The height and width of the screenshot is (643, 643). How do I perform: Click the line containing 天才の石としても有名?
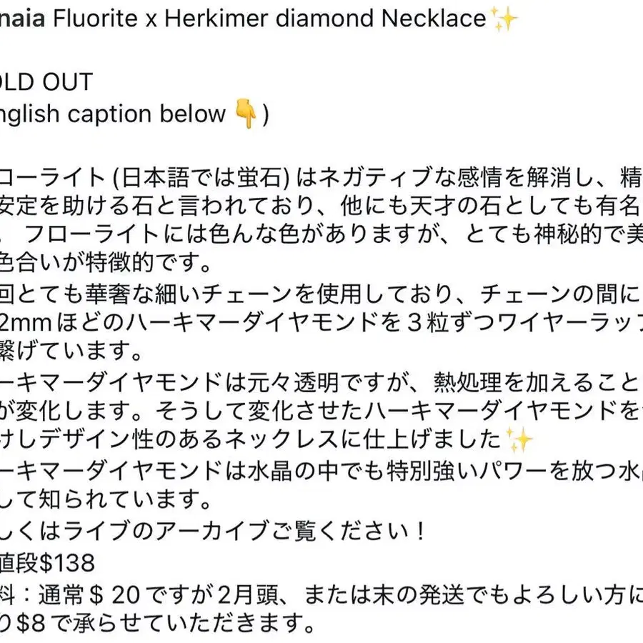pyautogui.click(x=321, y=206)
